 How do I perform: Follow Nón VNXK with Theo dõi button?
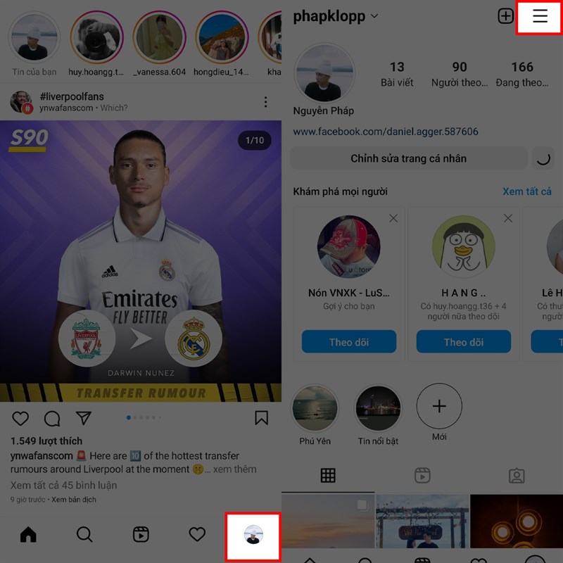click(349, 342)
